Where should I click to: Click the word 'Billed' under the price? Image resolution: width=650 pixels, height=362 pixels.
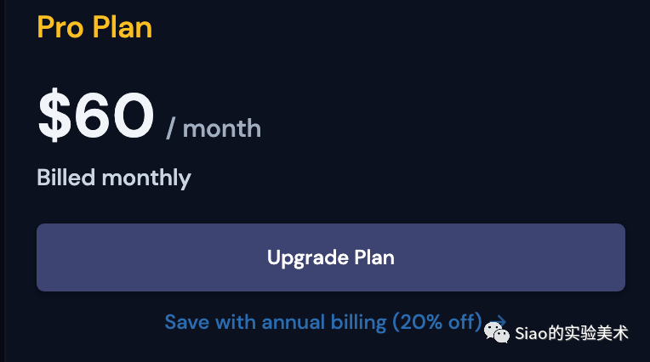(66, 178)
